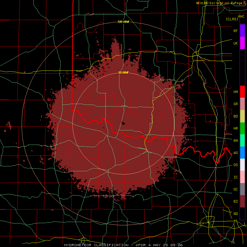This screenshot has width=247, height=247.
Task: Click the RF legend label
Action: tap(235, 31)
